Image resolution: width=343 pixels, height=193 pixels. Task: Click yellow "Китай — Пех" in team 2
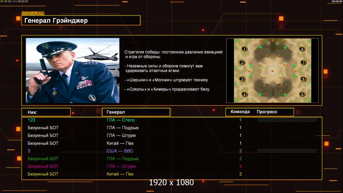pyautogui.click(x=120, y=174)
